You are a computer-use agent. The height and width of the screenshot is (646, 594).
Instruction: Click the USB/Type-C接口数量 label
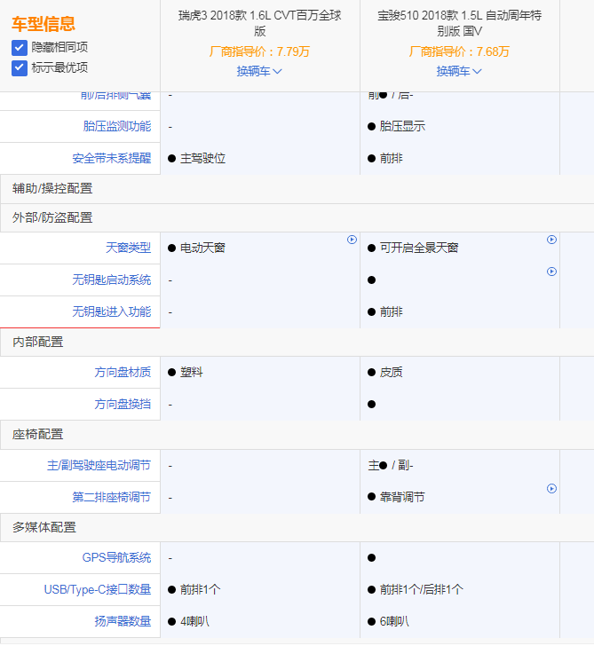(x=97, y=589)
